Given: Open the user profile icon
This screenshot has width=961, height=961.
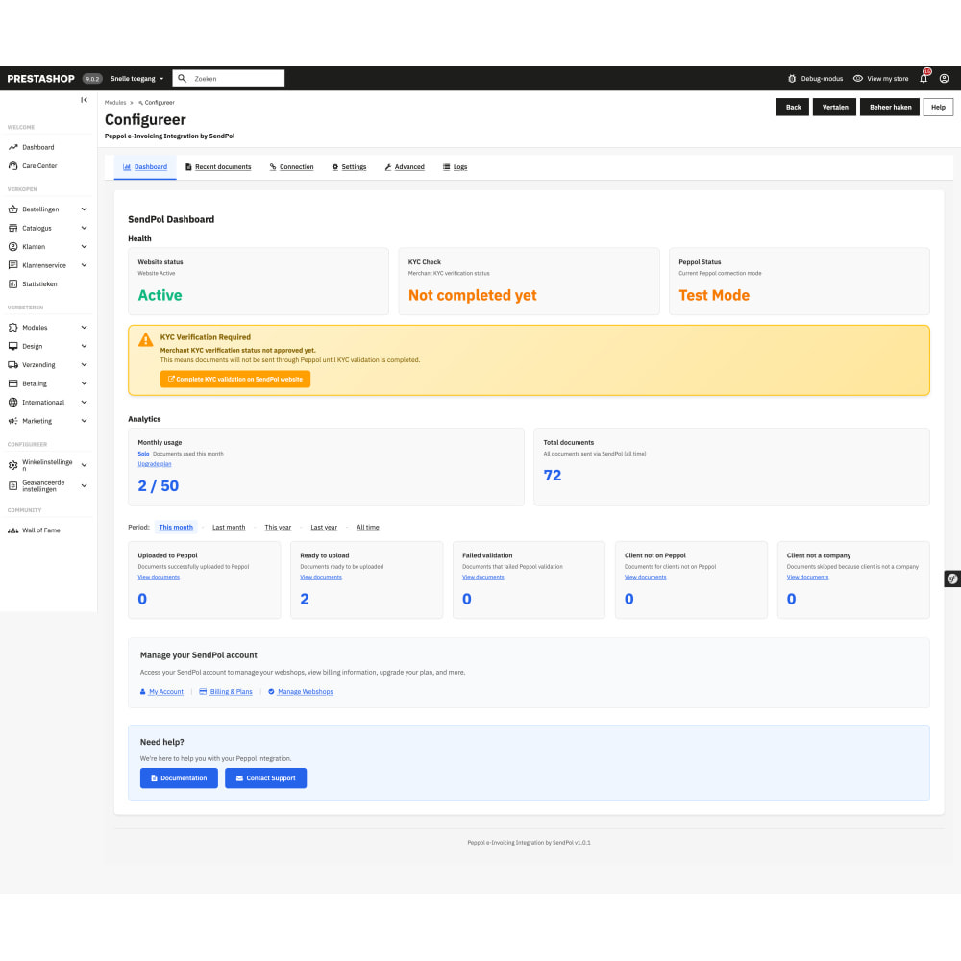Looking at the screenshot, I should 944,79.
